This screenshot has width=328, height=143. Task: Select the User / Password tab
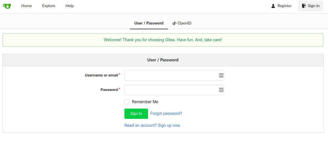pos(149,23)
